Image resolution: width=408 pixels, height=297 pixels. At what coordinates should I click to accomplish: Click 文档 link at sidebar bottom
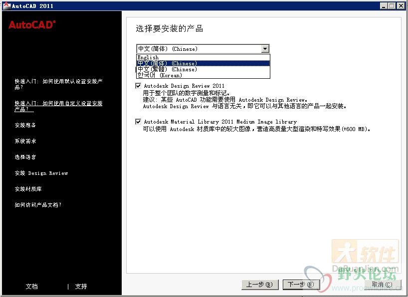[32, 287]
